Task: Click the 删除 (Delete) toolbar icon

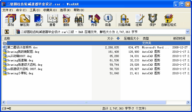Action: pos(66,20)
